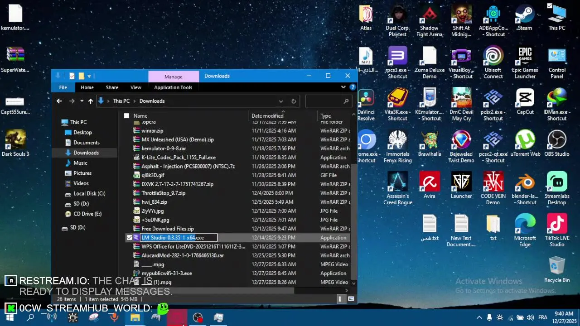Open DmC Devil May Cry icon

tap(461, 105)
